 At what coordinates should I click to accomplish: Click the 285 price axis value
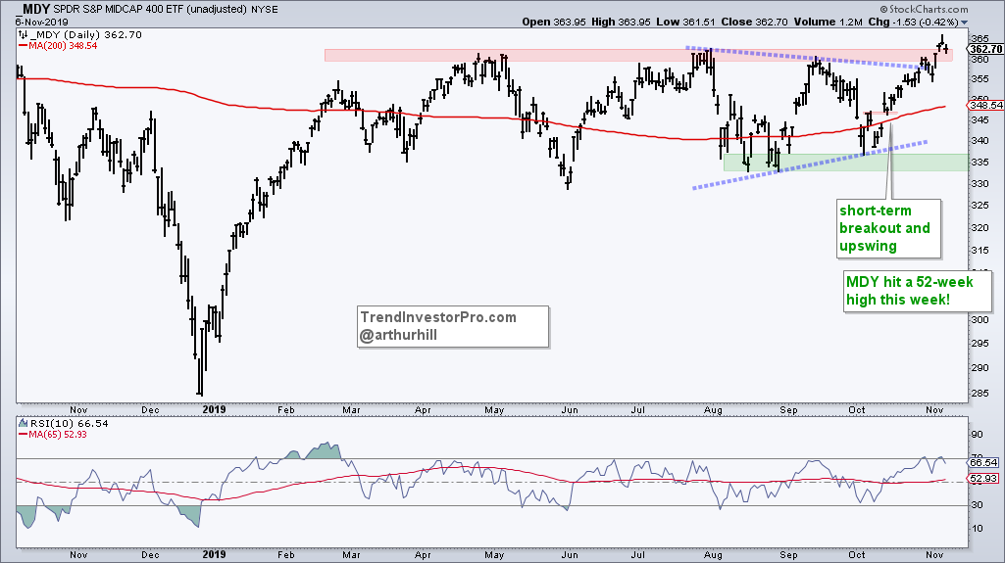[979, 393]
